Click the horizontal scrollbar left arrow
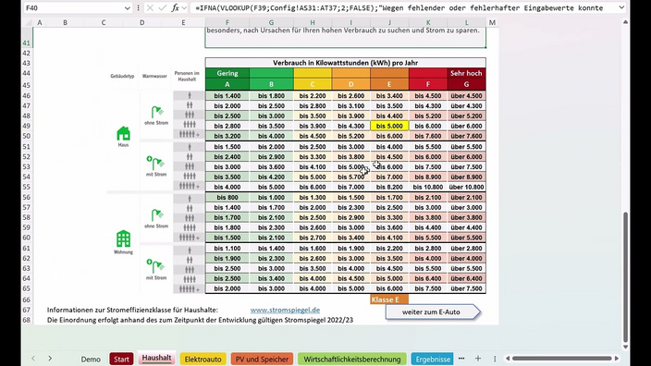The width and height of the screenshot is (651, 366). pos(508,358)
